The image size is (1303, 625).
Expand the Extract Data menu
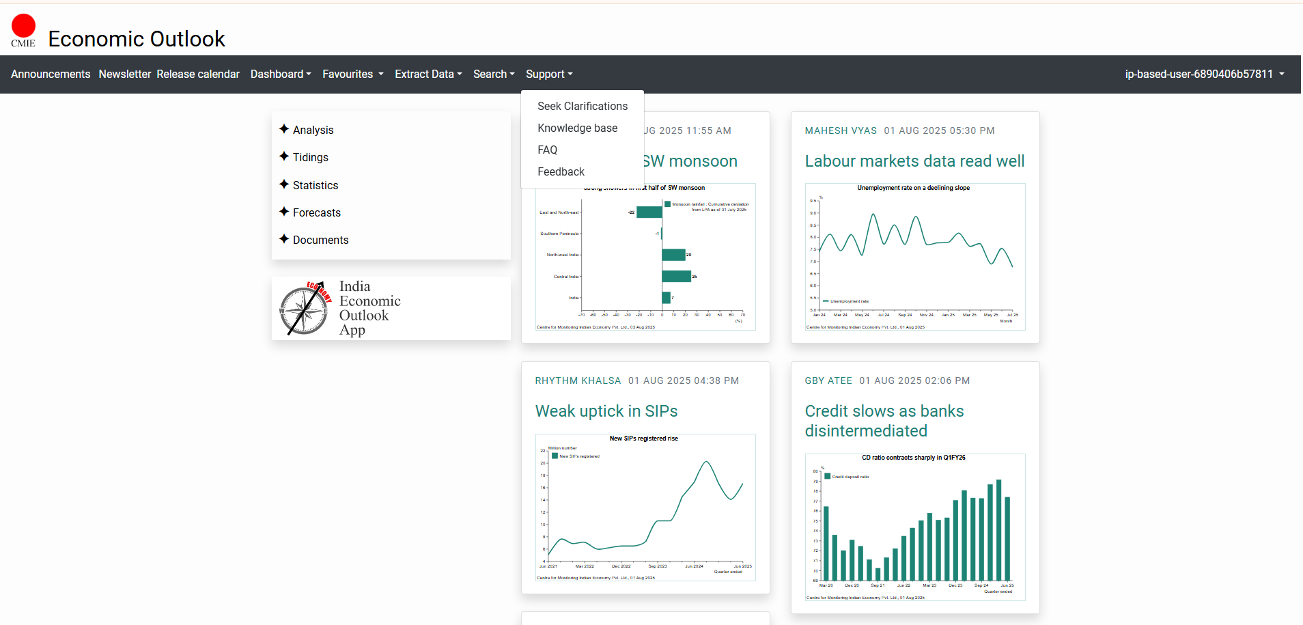(428, 74)
